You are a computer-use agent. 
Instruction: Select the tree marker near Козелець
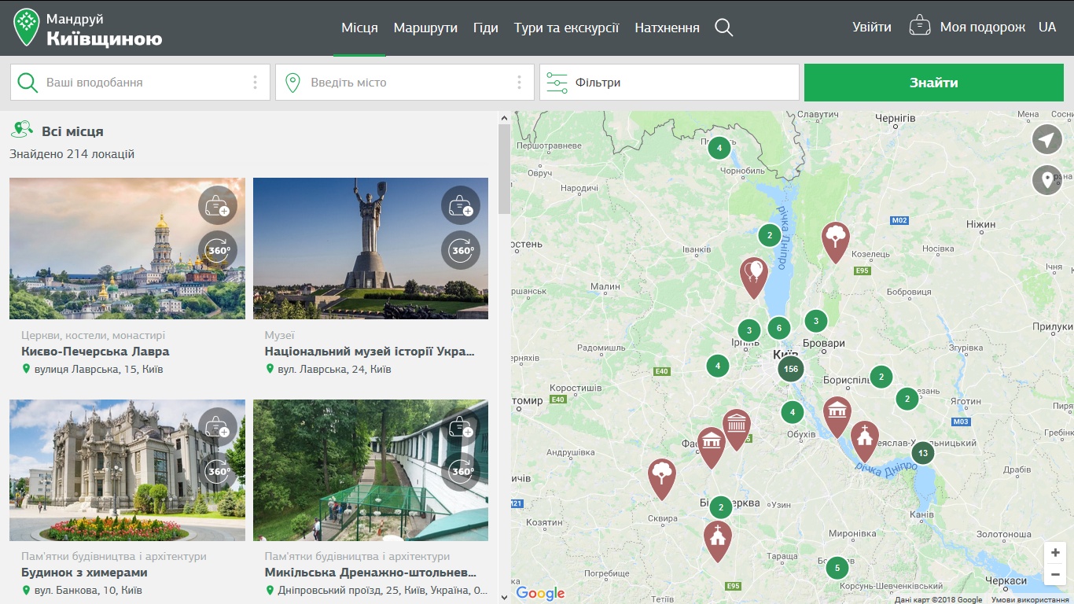835,242
